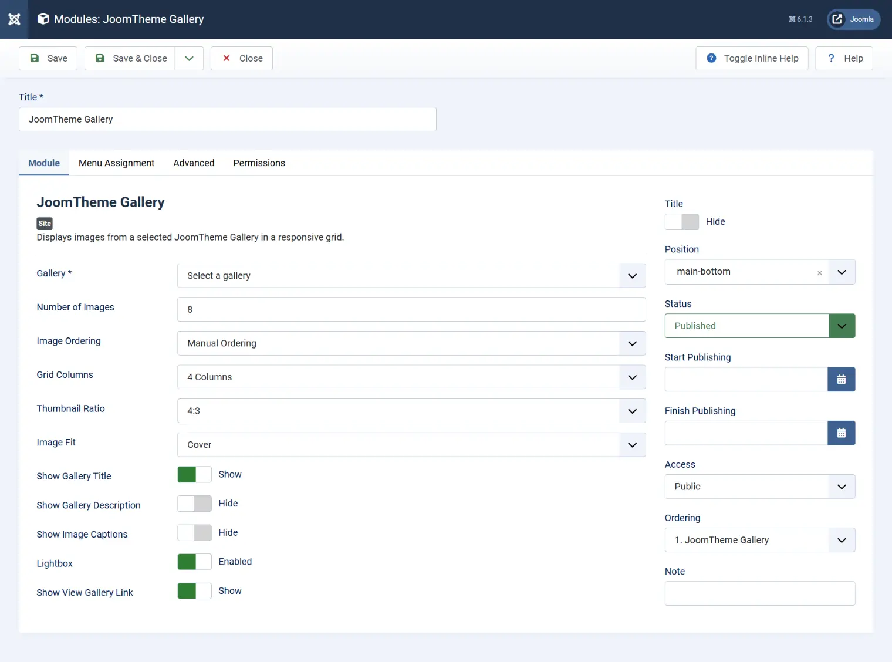Open the Finish Publishing calendar picker
This screenshot has width=892, height=662.
pos(841,433)
